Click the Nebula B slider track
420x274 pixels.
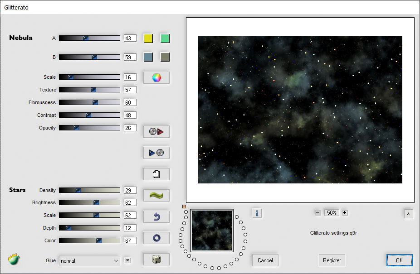tap(89, 57)
